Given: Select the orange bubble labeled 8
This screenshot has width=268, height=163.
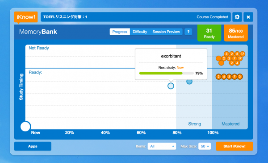Looking at the screenshot, I should (237, 54).
